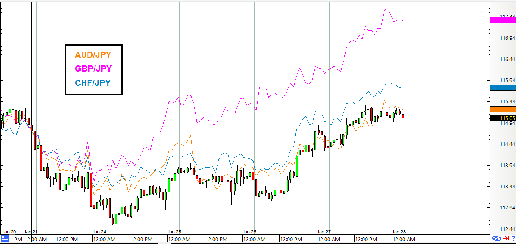Click the GBP/JPY legend label
516x244 pixels.
pos(93,68)
